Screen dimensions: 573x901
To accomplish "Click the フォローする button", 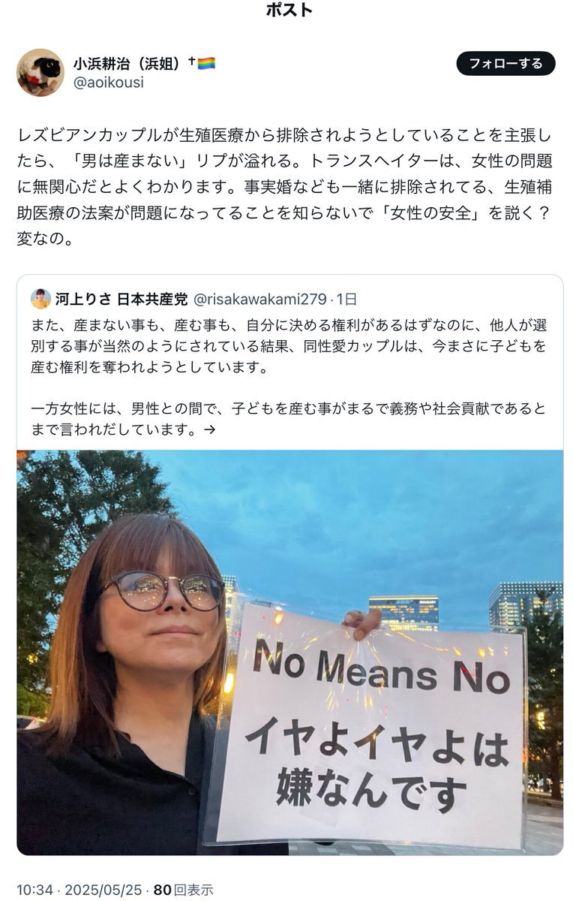I will 505,64.
